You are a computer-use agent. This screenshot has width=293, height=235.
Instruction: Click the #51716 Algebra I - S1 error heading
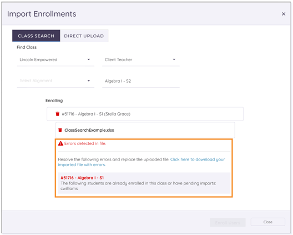click(82, 178)
